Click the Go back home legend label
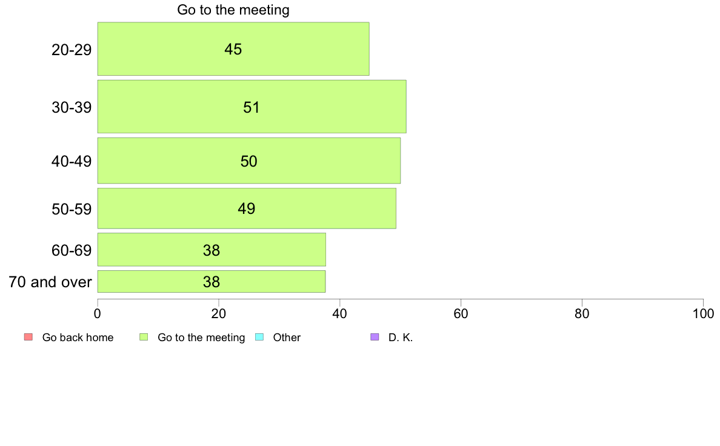This screenshot has height=446, width=720. click(x=78, y=338)
